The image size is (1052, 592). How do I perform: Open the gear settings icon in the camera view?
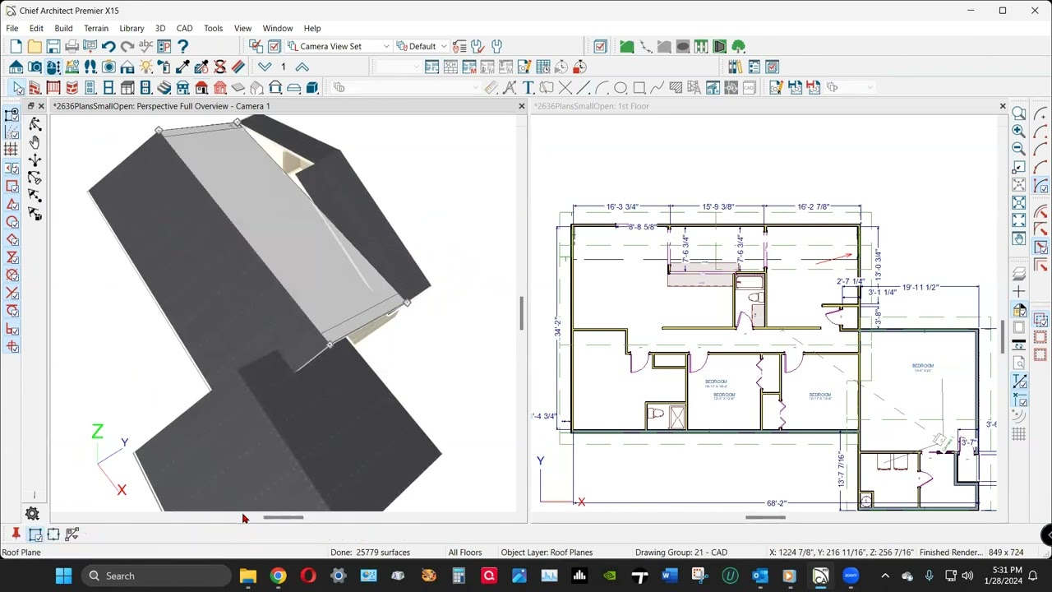33,514
